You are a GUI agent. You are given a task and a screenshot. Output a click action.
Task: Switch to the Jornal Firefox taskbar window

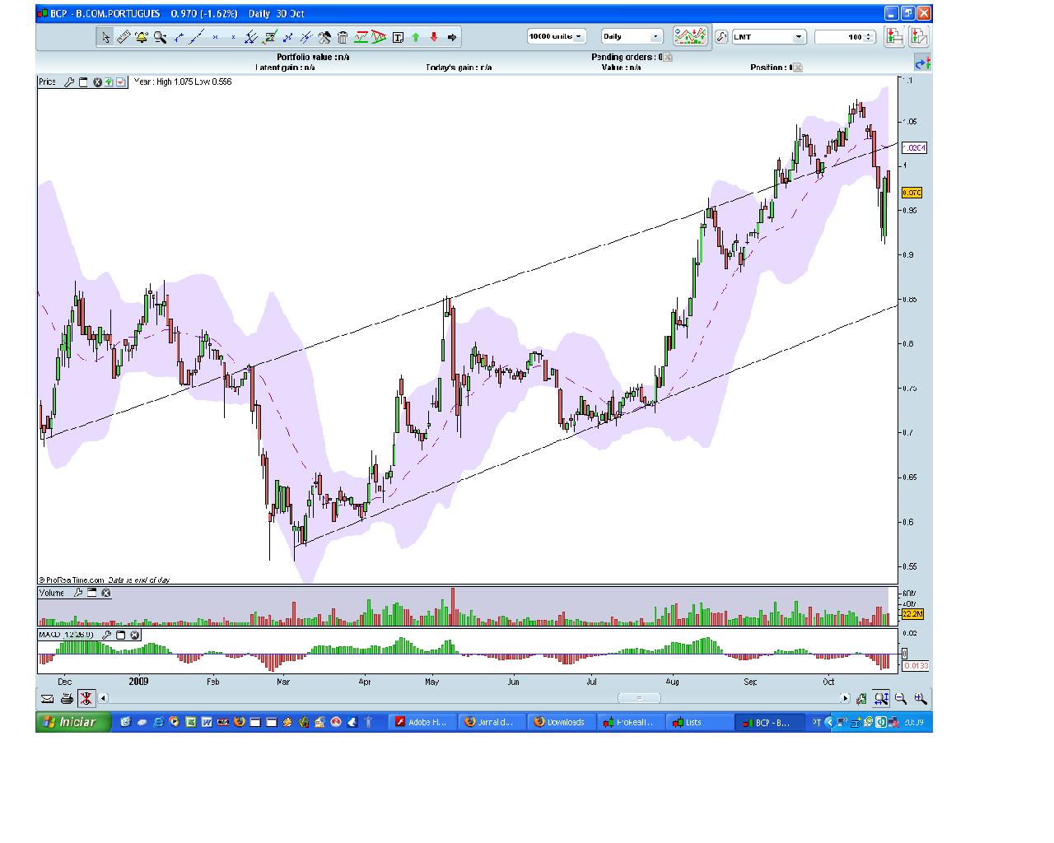[x=492, y=722]
